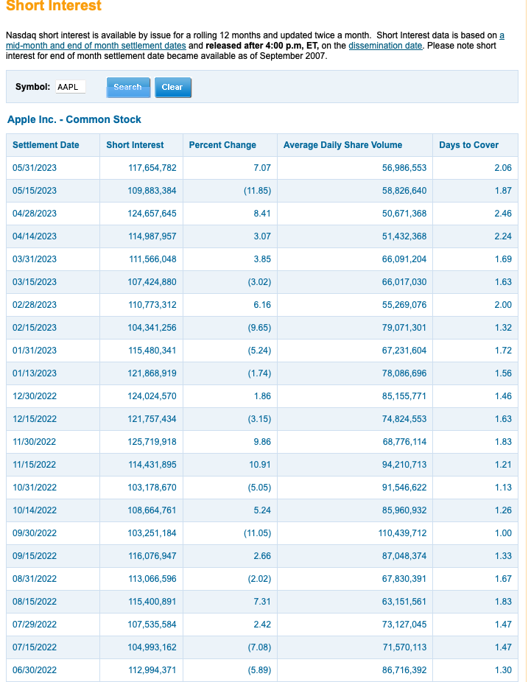
Task: Click the Percent Change column header
Action: [x=222, y=145]
